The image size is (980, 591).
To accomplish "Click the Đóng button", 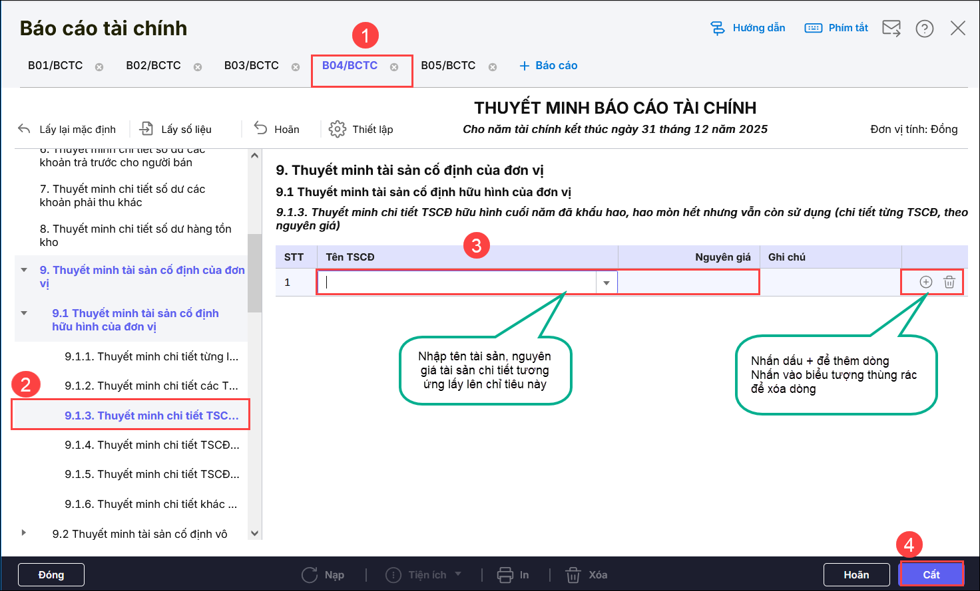I will point(51,575).
